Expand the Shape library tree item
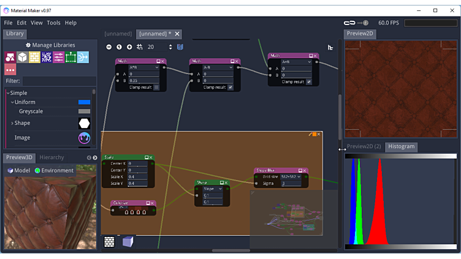 click(12, 123)
